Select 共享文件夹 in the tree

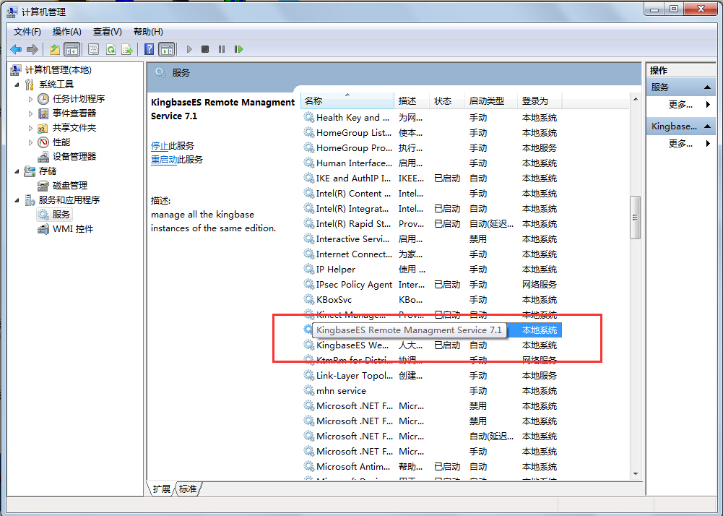(x=74, y=128)
